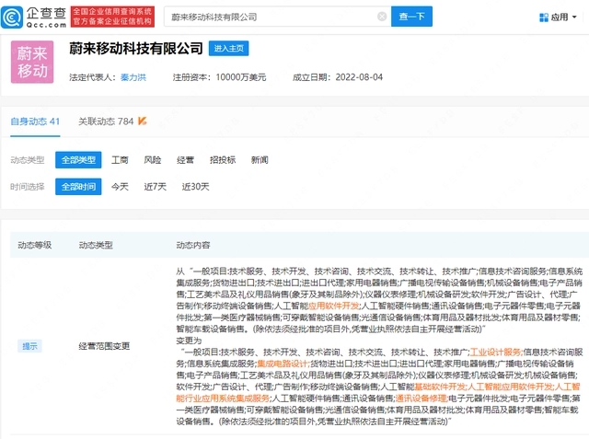Select the 近7天 time filter
Image resolution: width=589 pixels, height=439 pixels.
[x=156, y=187]
